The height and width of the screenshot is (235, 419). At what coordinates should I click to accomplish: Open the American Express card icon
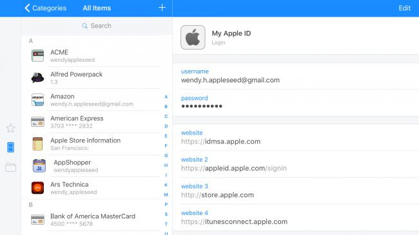pyautogui.click(x=37, y=122)
